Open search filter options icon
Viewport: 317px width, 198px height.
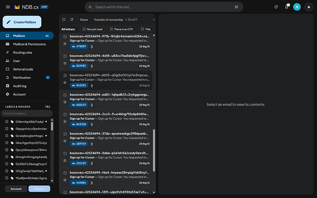pos(236,7)
